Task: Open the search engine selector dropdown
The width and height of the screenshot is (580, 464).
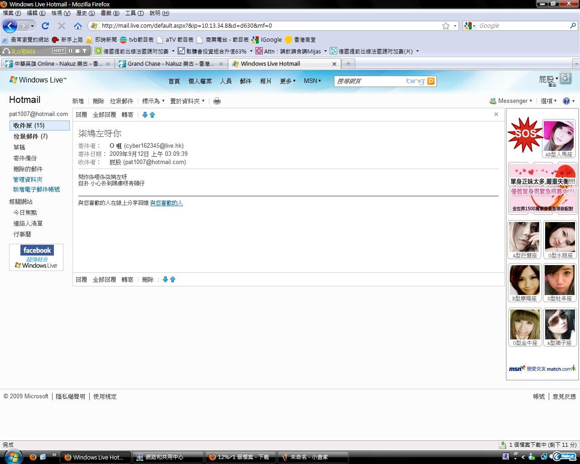Action: click(x=470, y=26)
